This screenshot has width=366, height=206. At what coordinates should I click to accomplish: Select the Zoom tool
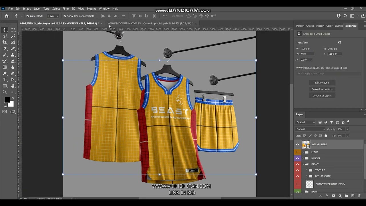[x=5, y=92]
